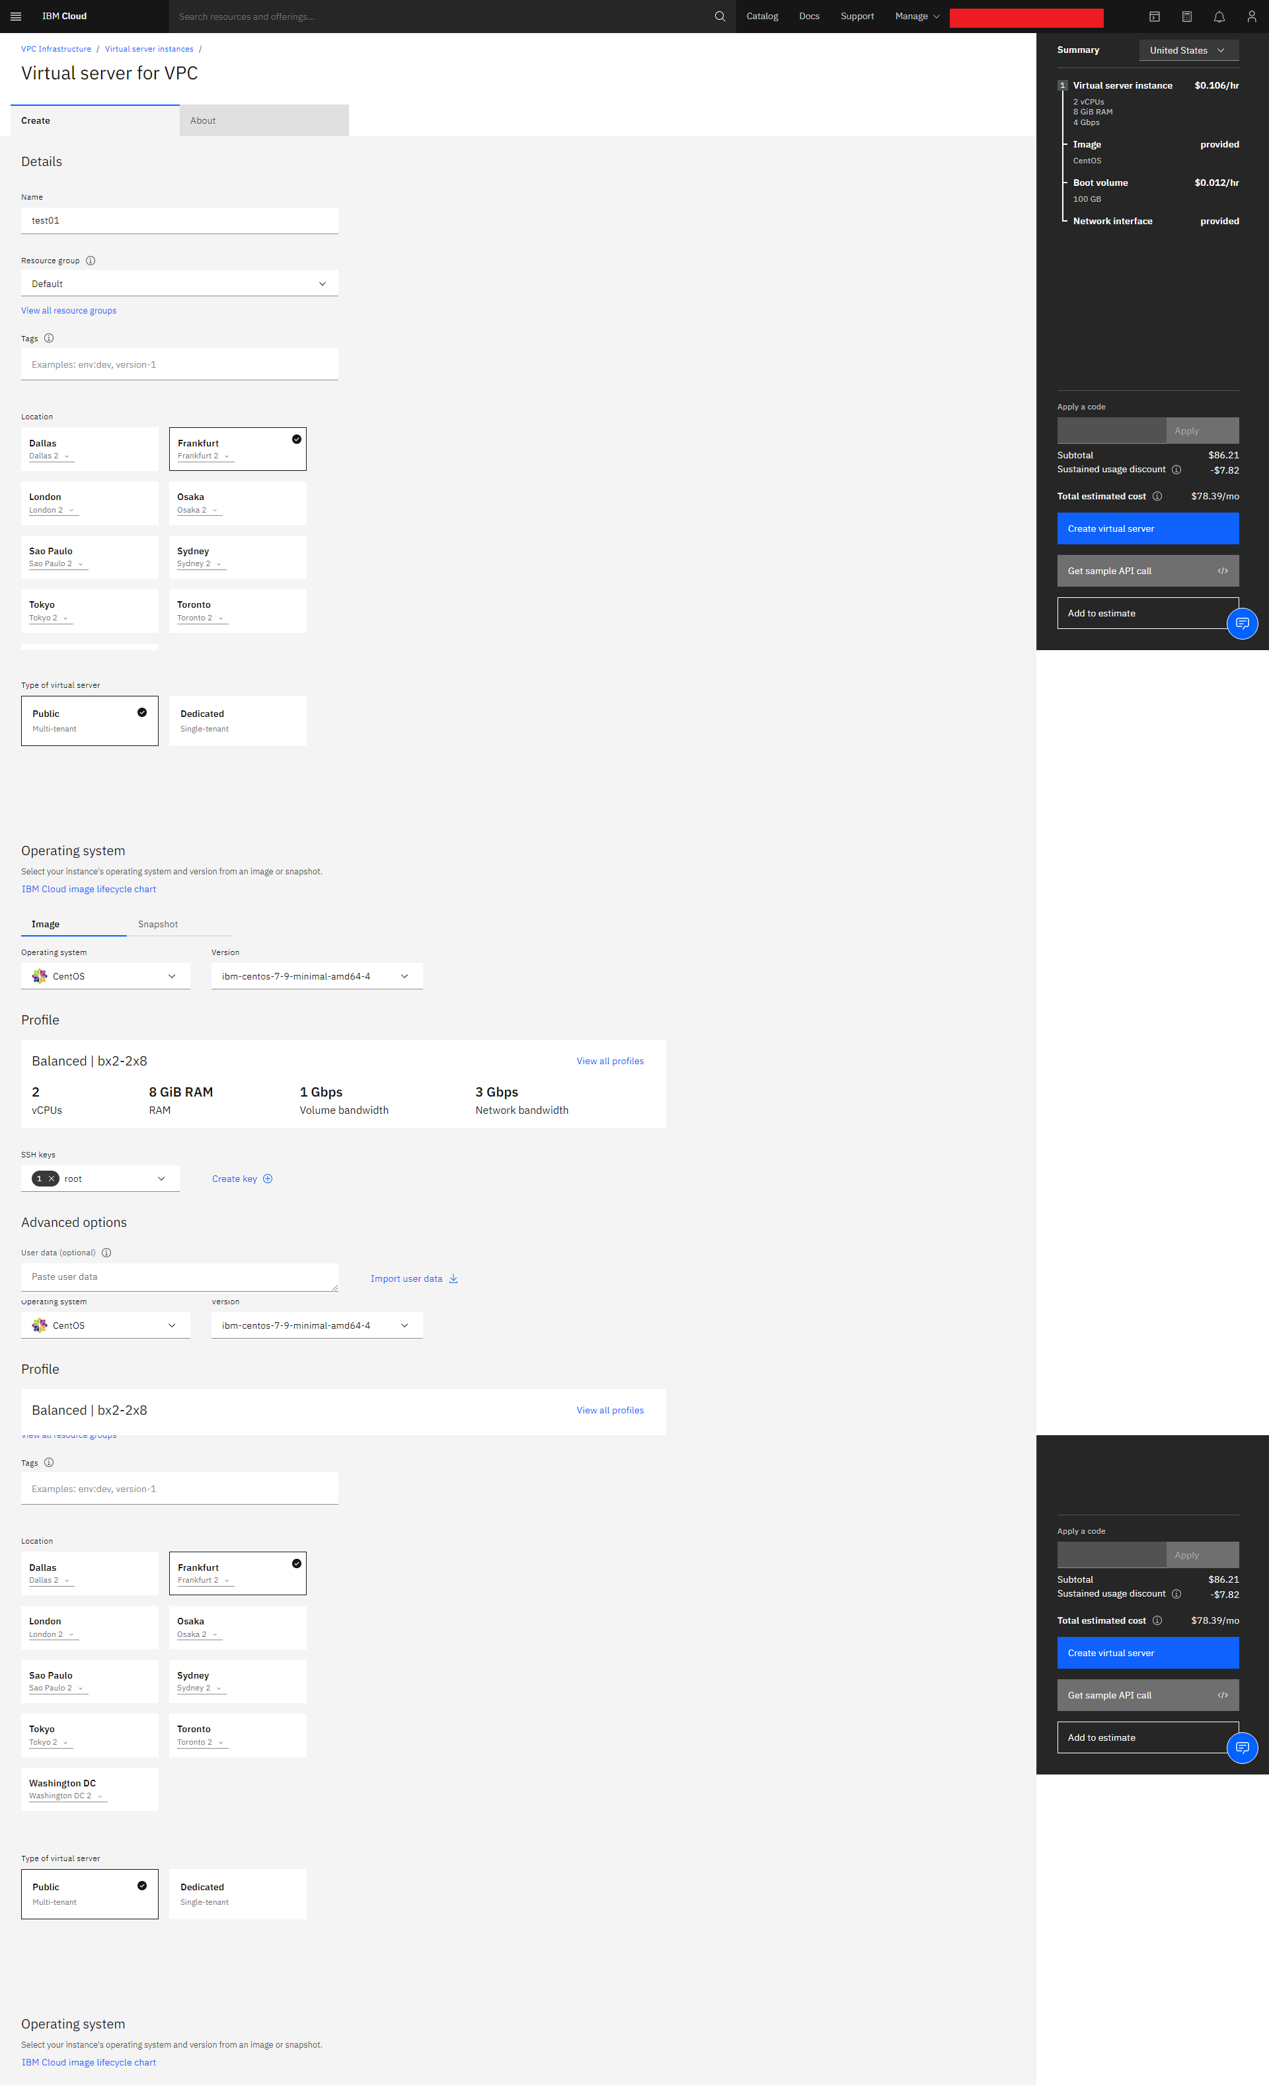Viewport: 1269px width, 2086px height.
Task: Click the download icon beside Import user data
Action: point(453,1278)
